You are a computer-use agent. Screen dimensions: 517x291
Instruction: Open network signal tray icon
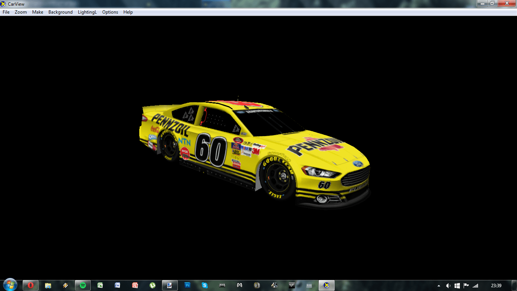(475, 286)
